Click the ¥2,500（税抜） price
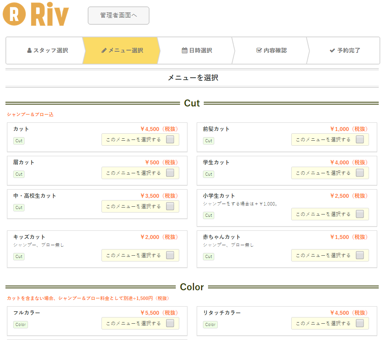This screenshot has width=383, height=340. click(349, 196)
